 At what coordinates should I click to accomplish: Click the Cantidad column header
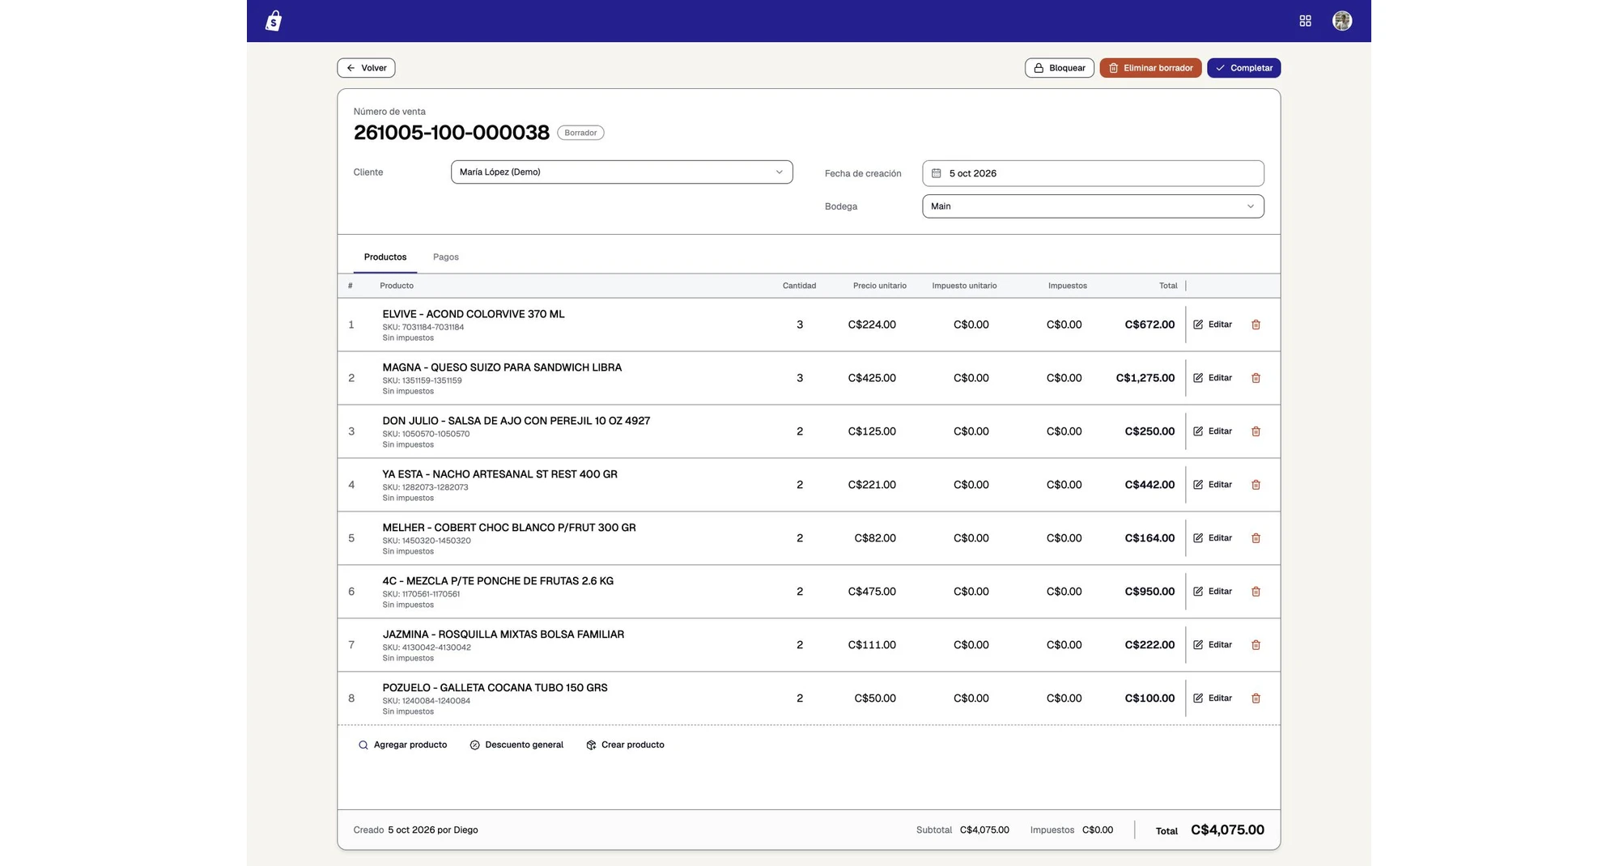(799, 286)
